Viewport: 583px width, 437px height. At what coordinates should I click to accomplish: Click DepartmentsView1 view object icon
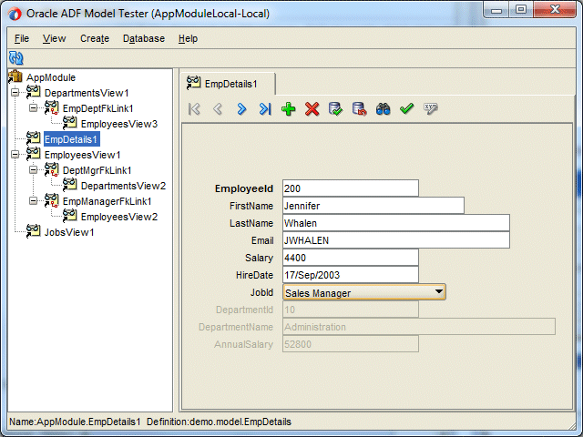click(x=34, y=92)
